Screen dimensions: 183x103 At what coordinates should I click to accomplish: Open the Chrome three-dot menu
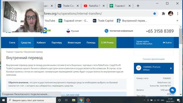(x=178, y=13)
